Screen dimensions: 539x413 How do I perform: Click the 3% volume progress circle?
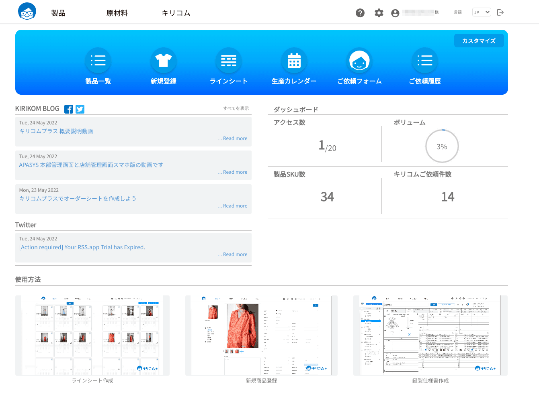(x=442, y=146)
